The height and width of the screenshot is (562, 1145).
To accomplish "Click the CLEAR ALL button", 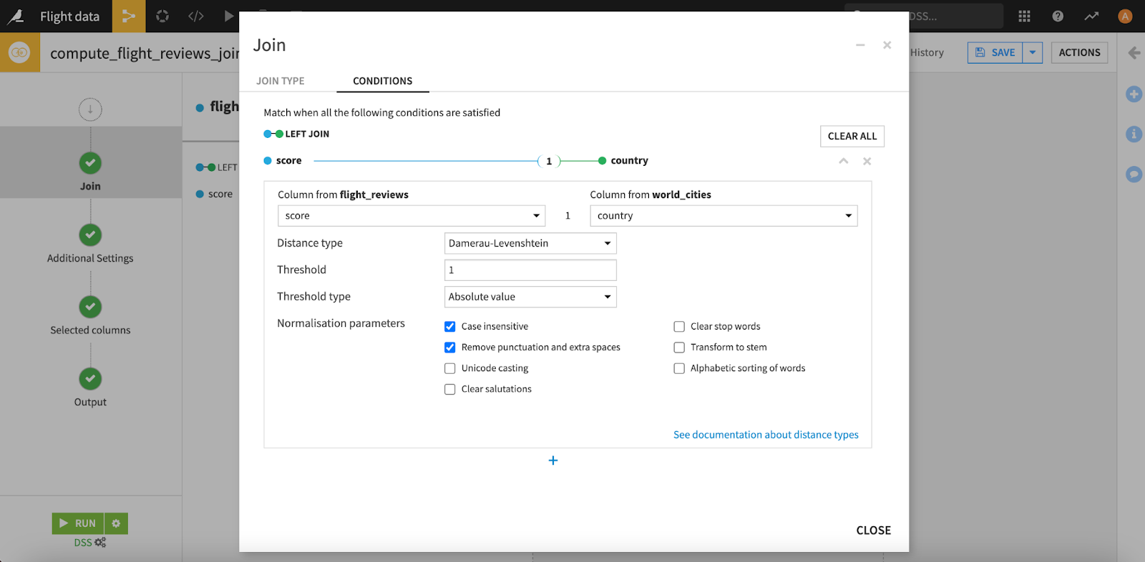I will [852, 136].
